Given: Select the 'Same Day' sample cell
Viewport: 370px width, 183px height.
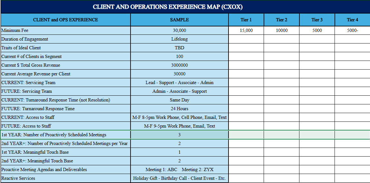Looking at the screenshot, I should point(179,100).
